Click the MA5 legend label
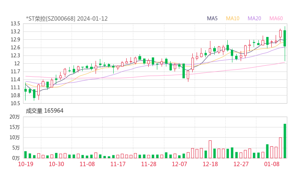Image resolution: width=291 pixels, height=173 pixels. point(212,18)
